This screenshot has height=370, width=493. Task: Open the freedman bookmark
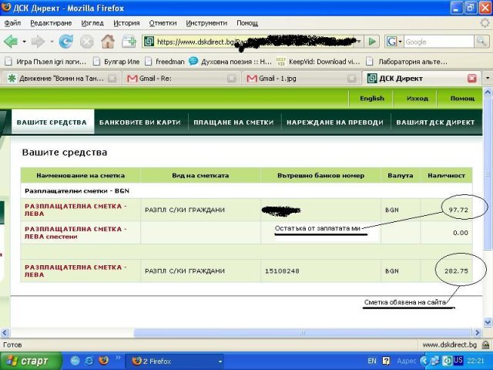pyautogui.click(x=165, y=62)
